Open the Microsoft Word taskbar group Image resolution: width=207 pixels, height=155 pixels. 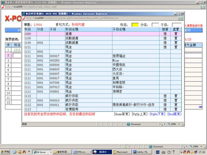(82, 152)
